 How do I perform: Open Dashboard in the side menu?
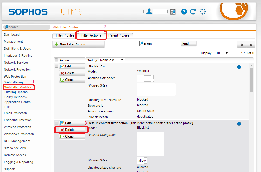click(26, 34)
